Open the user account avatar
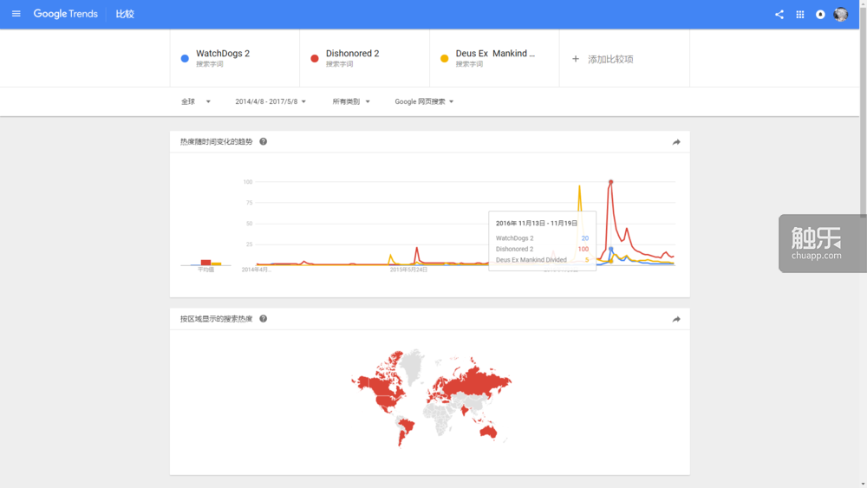This screenshot has width=867, height=488. (841, 15)
